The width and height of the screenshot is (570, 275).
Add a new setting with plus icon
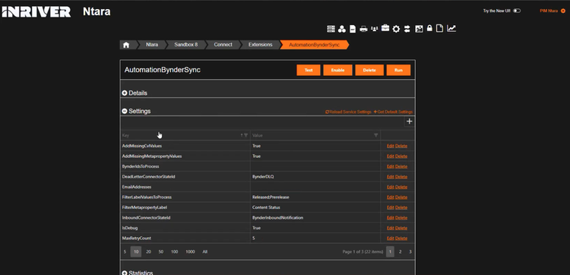[x=410, y=122]
